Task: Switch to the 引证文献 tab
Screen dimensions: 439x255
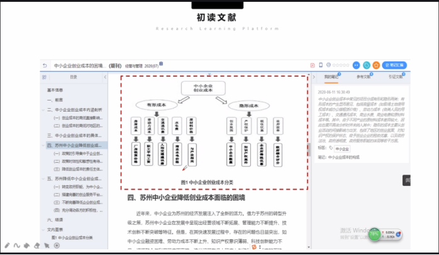Action: pyautogui.click(x=396, y=77)
